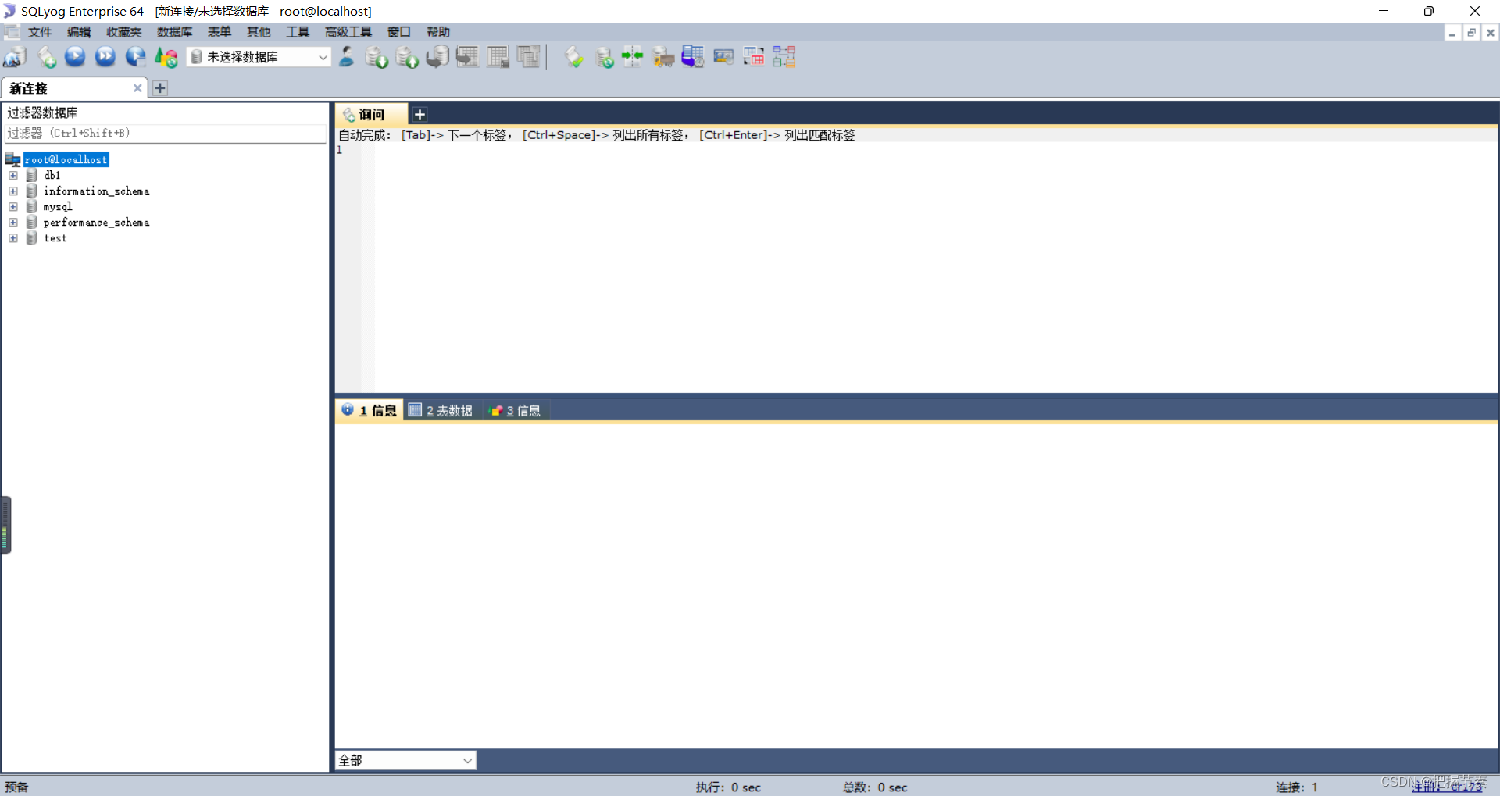
Task: Execute the current query
Action: click(75, 57)
